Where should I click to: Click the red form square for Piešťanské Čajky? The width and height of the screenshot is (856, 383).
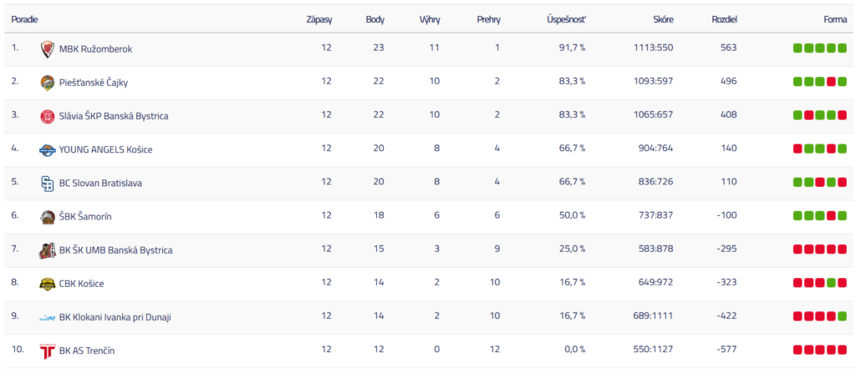pos(831,82)
